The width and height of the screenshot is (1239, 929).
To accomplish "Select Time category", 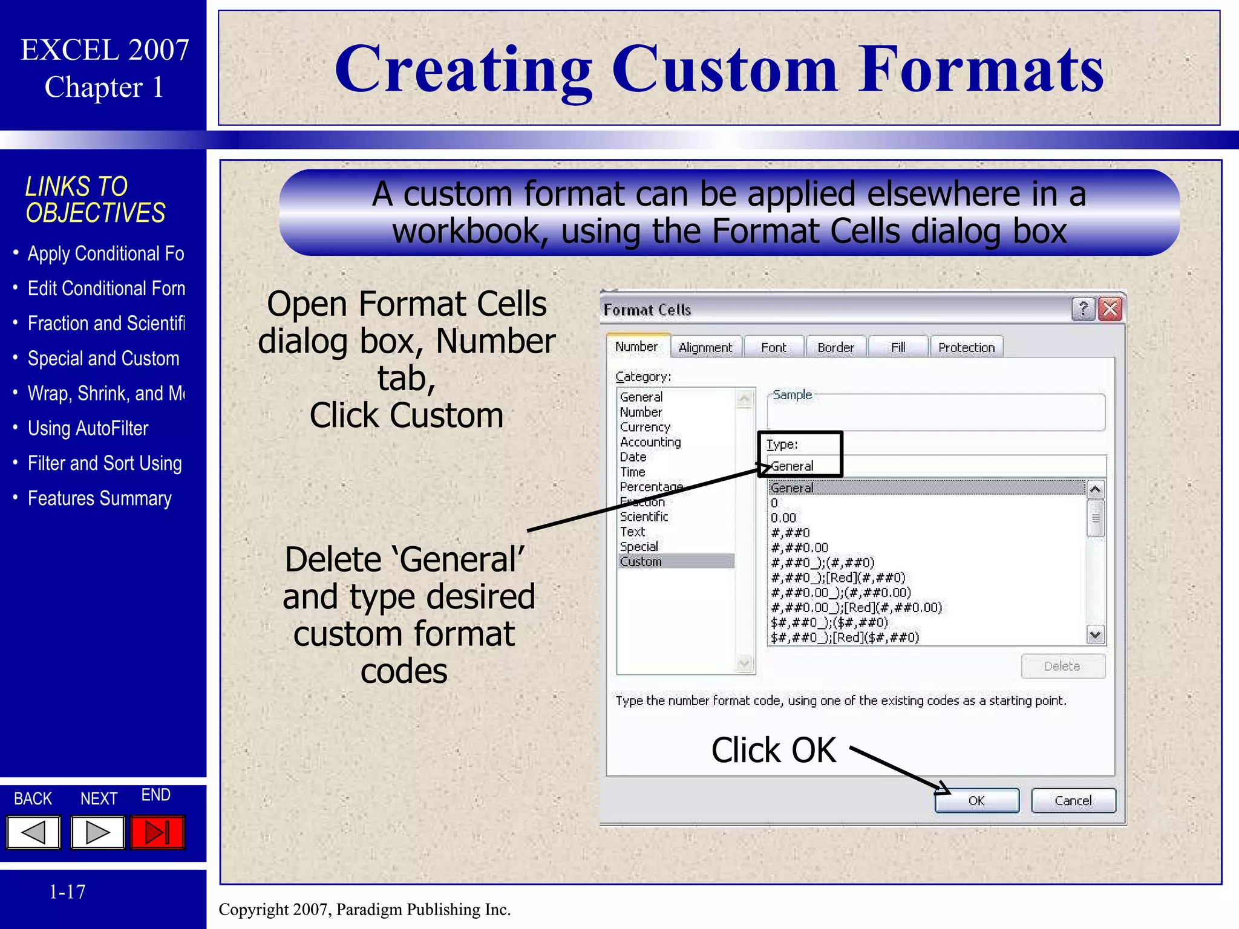I will pos(633,472).
